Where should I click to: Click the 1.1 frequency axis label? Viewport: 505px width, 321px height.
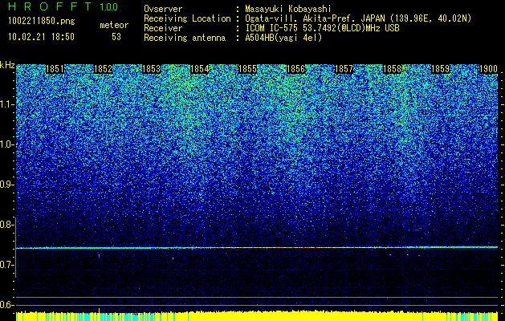click(6, 104)
